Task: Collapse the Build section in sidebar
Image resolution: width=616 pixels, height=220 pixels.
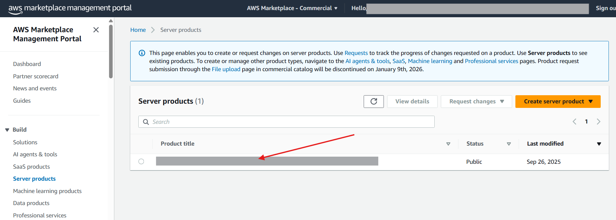Action: point(7,130)
